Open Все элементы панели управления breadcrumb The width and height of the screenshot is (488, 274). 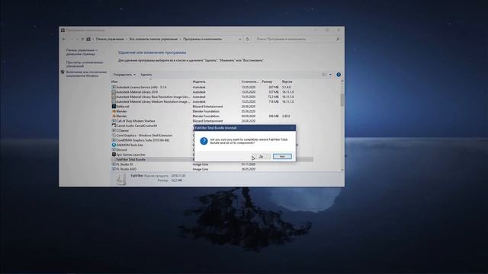[153, 39]
